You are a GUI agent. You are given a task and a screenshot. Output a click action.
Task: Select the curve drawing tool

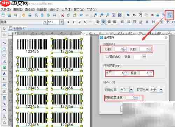(x=4, y=104)
